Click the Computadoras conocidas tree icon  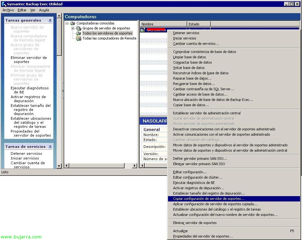click(x=73, y=23)
